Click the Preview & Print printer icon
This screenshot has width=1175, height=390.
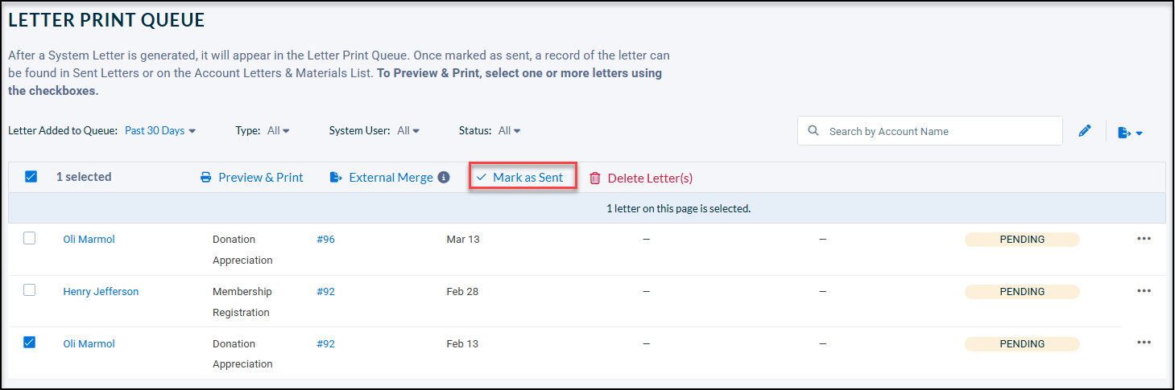(x=206, y=178)
